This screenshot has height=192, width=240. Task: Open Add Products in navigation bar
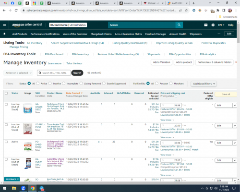[x=20, y=34]
